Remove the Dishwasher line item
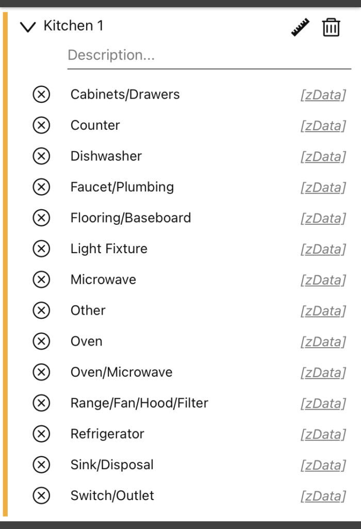Image resolution: width=361 pixels, height=529 pixels. [x=41, y=156]
